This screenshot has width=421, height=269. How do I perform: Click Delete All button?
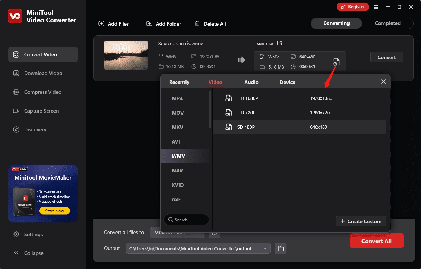210,24
